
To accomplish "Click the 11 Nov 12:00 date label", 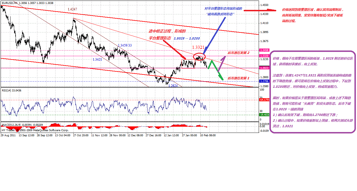I will tap(99, 135).
